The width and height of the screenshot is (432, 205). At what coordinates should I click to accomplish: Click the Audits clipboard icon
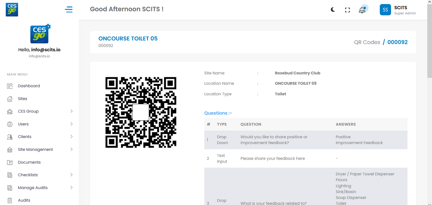pyautogui.click(x=10, y=200)
